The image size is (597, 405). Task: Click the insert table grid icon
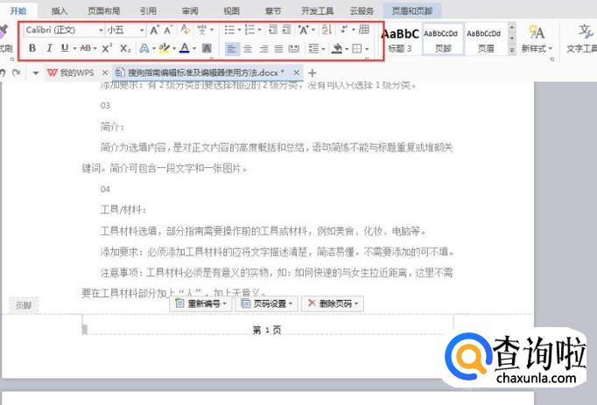(x=364, y=30)
